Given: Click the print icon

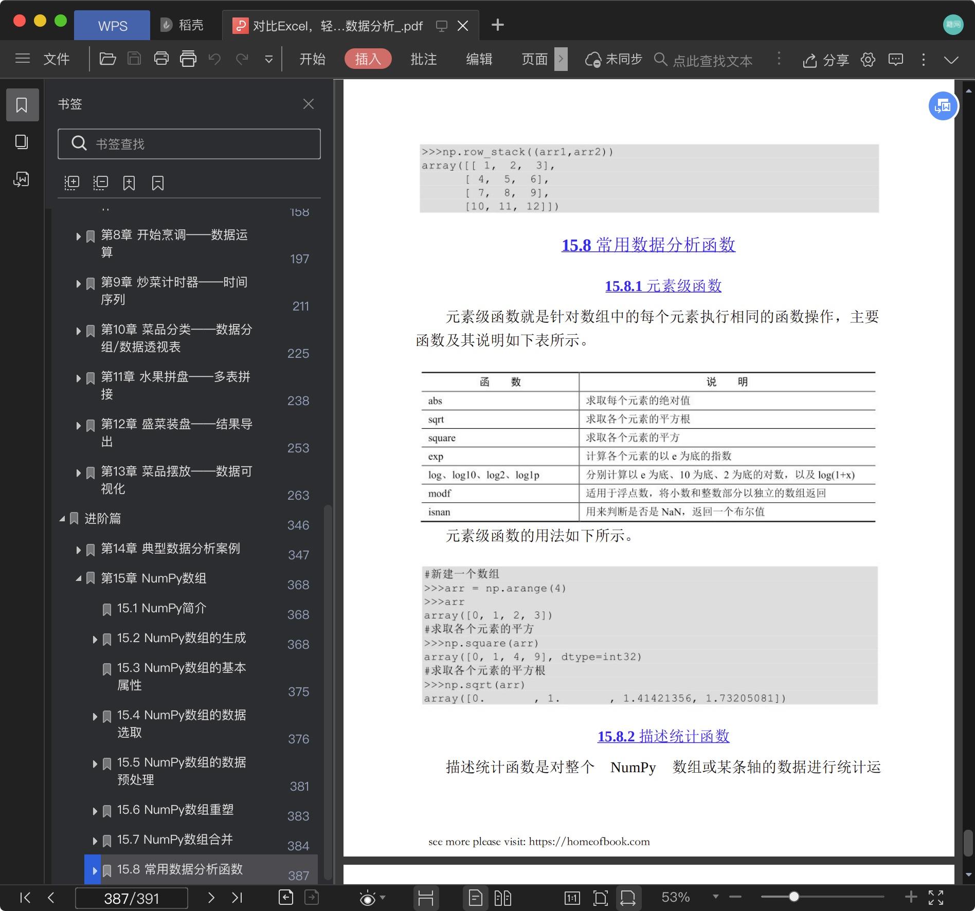Looking at the screenshot, I should click(161, 59).
